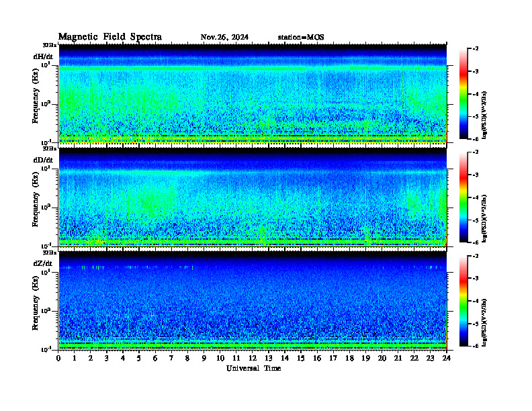Select the date text "Nov.26, 2024"
The height and width of the screenshot is (411, 532).
tap(224, 38)
